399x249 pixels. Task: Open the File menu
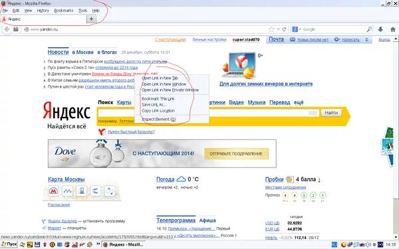click(x=5, y=11)
